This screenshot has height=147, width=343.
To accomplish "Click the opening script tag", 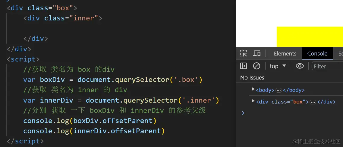I will [23, 59].
